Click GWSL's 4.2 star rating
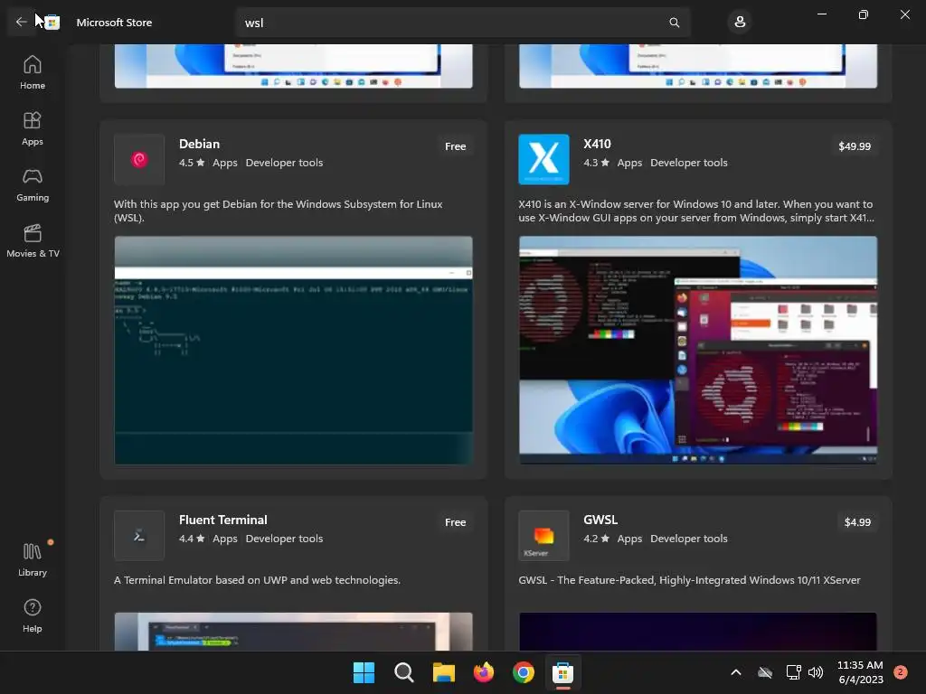 597,539
